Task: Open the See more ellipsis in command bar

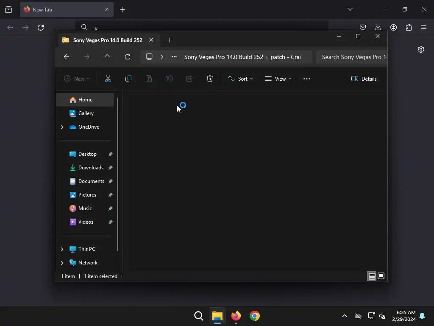Action: 307,79
